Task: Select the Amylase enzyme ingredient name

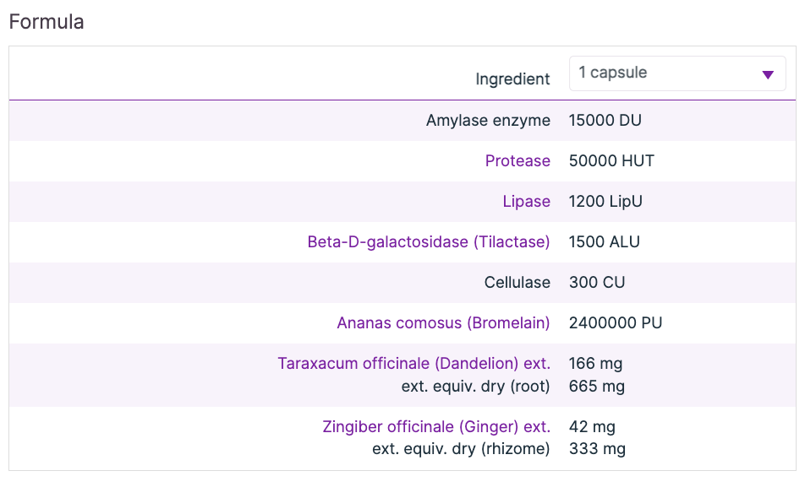Action: (488, 121)
